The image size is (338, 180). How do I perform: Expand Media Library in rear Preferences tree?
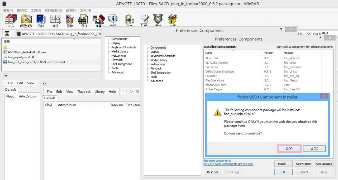pos(109,51)
